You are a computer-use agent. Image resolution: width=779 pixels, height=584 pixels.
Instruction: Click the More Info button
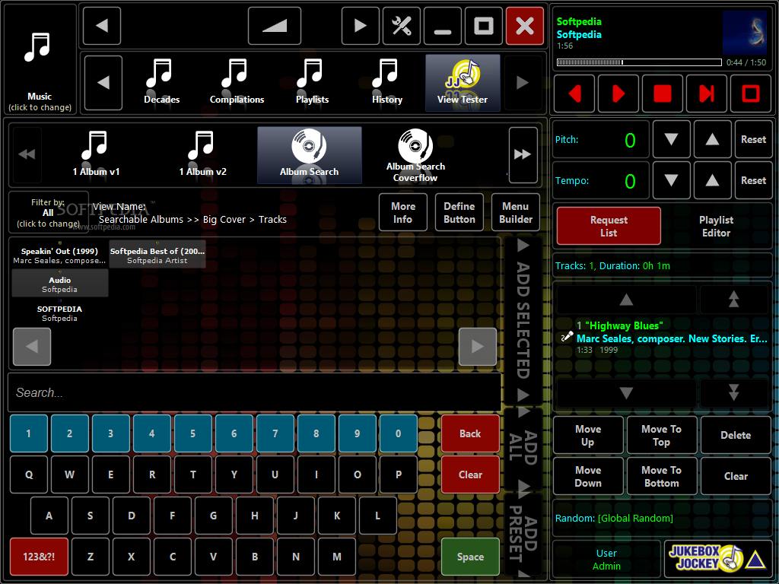[x=403, y=213]
